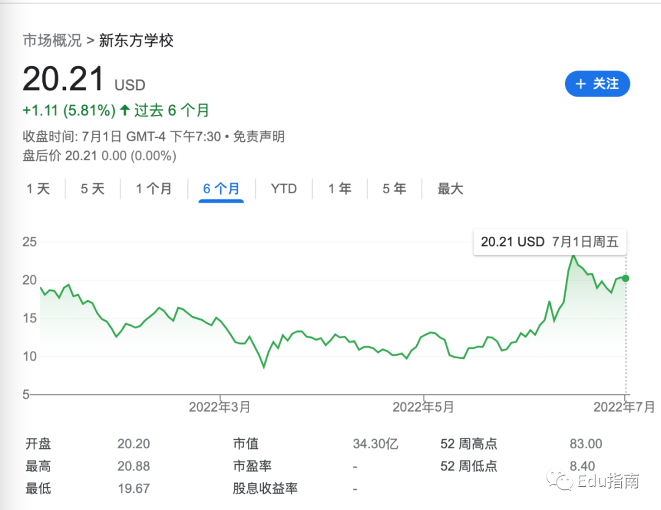Select the 5 天 time range tab

point(92,189)
